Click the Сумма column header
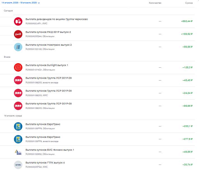 189,3
